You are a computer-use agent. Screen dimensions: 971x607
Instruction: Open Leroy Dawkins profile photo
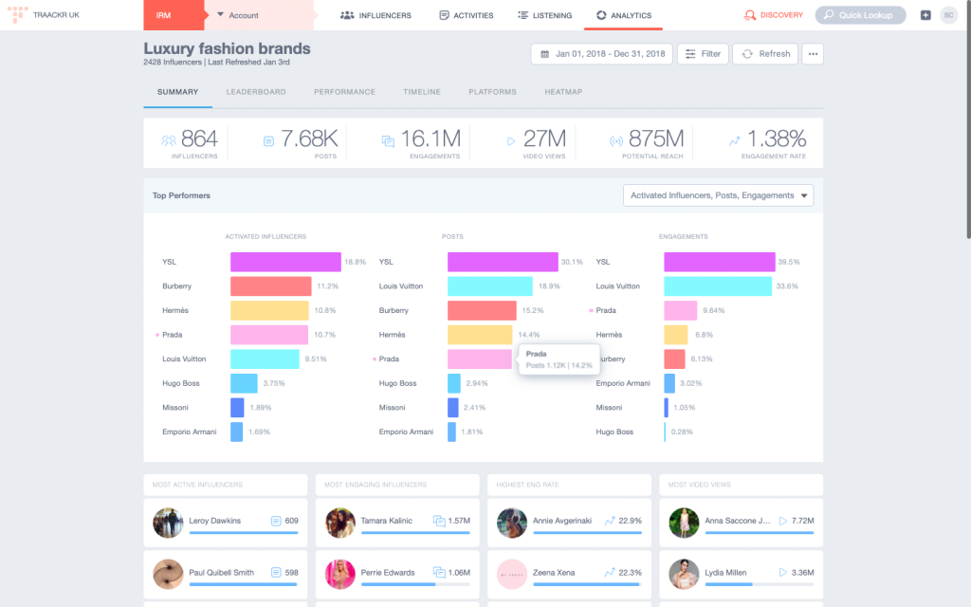(x=168, y=523)
